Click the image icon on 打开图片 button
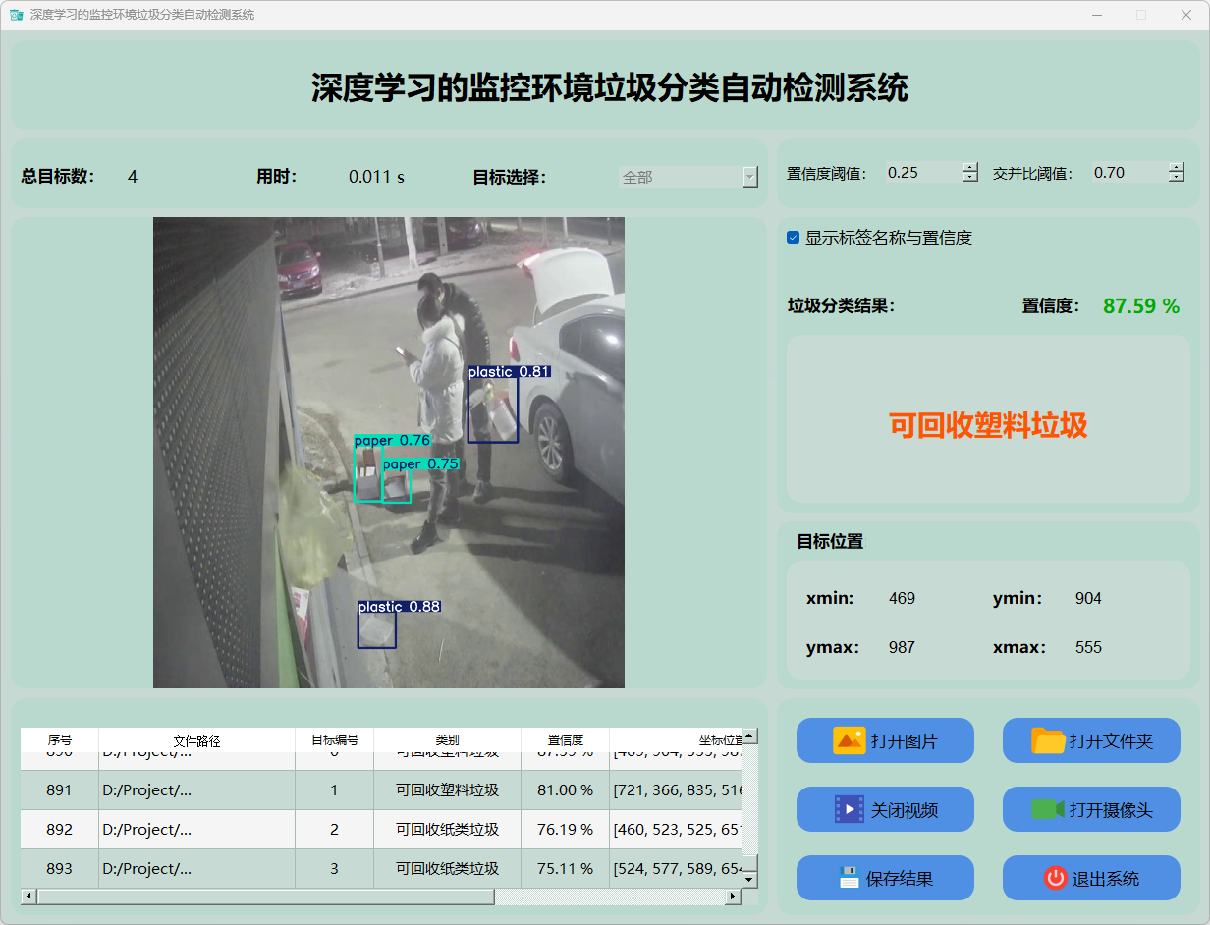Image resolution: width=1210 pixels, height=925 pixels. click(x=850, y=740)
